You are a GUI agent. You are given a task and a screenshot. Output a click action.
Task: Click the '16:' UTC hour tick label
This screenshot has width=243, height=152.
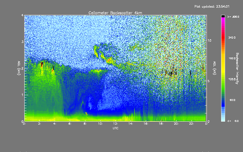tap(146, 124)
